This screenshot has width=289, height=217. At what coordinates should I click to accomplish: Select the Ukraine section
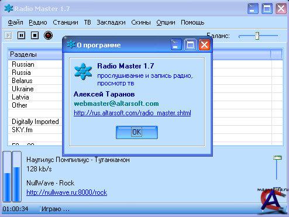(23, 89)
